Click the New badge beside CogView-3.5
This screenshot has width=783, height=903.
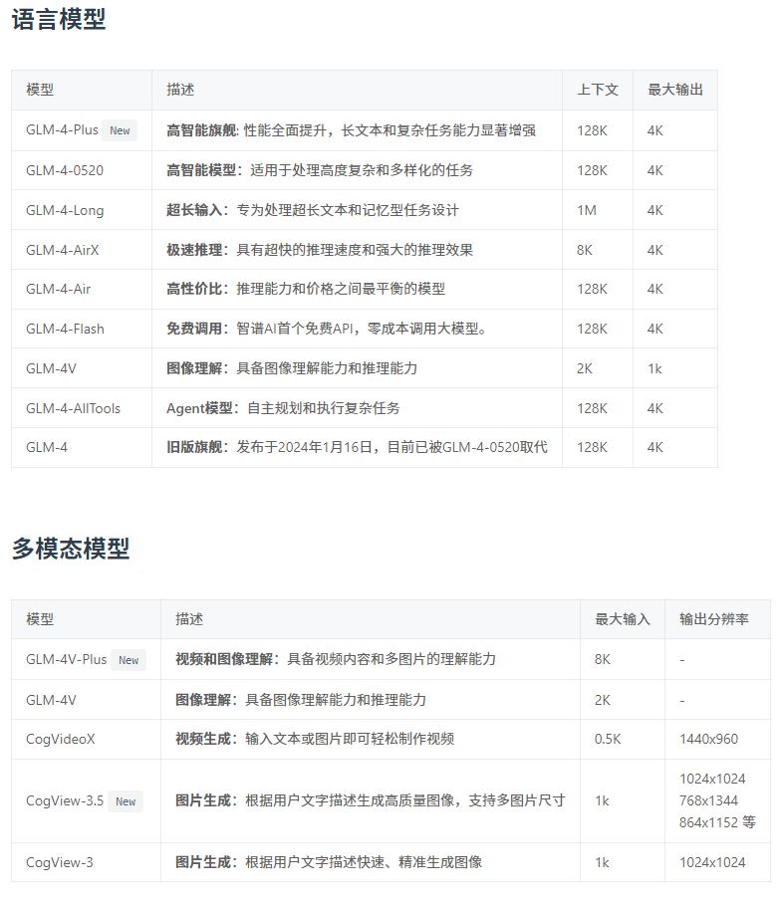pyautogui.click(x=126, y=801)
